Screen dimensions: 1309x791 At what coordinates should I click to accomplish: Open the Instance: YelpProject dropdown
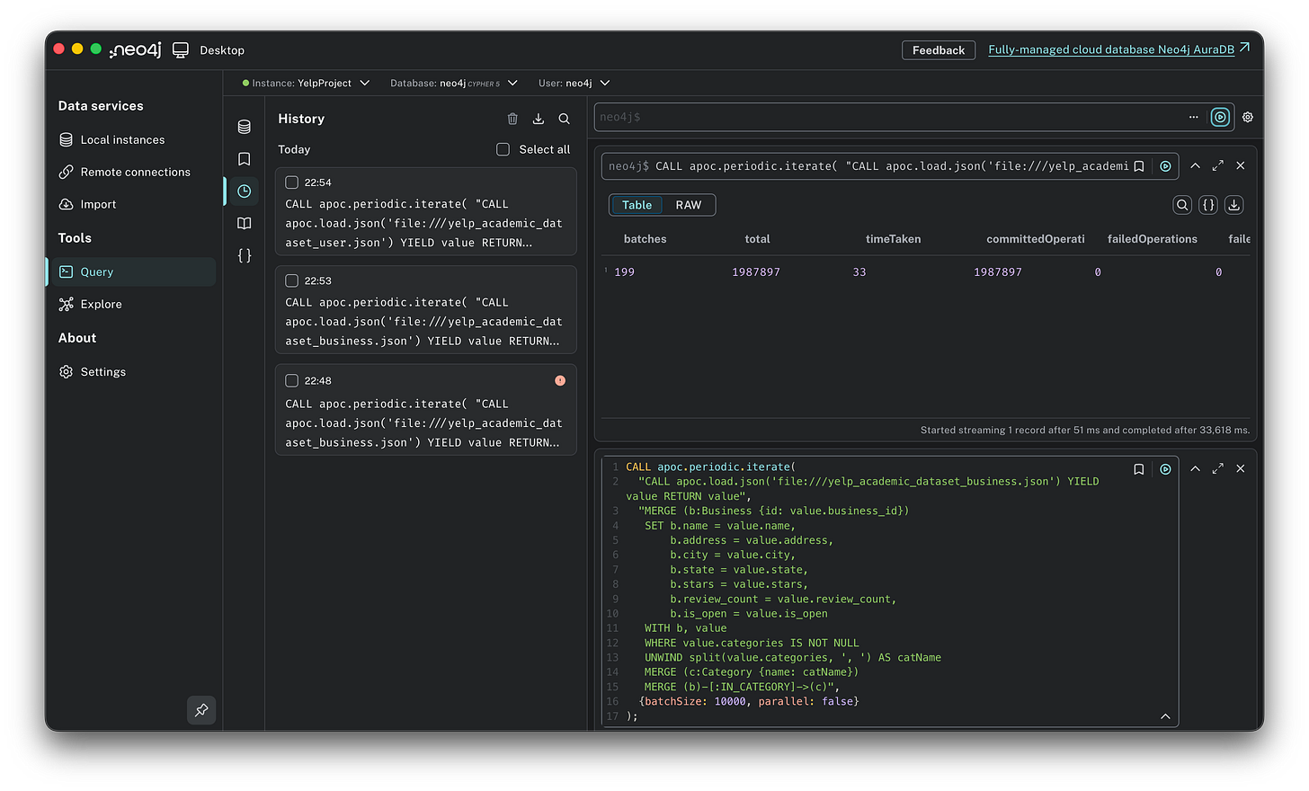(306, 82)
